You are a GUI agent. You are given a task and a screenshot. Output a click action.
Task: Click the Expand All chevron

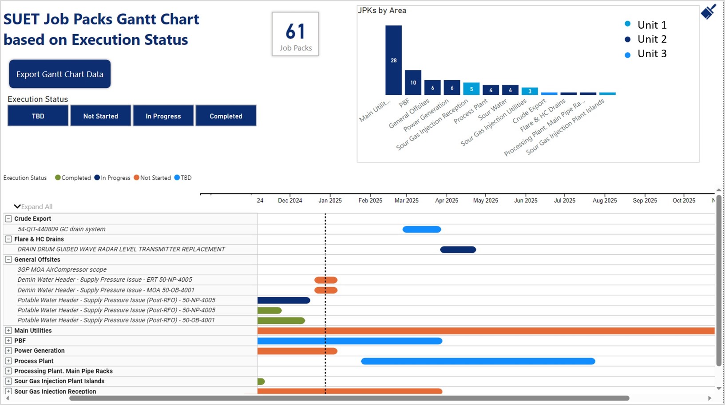click(17, 206)
